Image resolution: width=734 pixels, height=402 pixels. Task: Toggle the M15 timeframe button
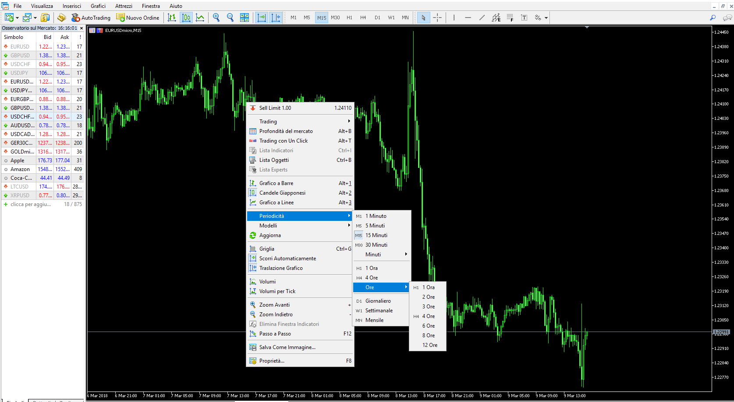click(x=322, y=17)
